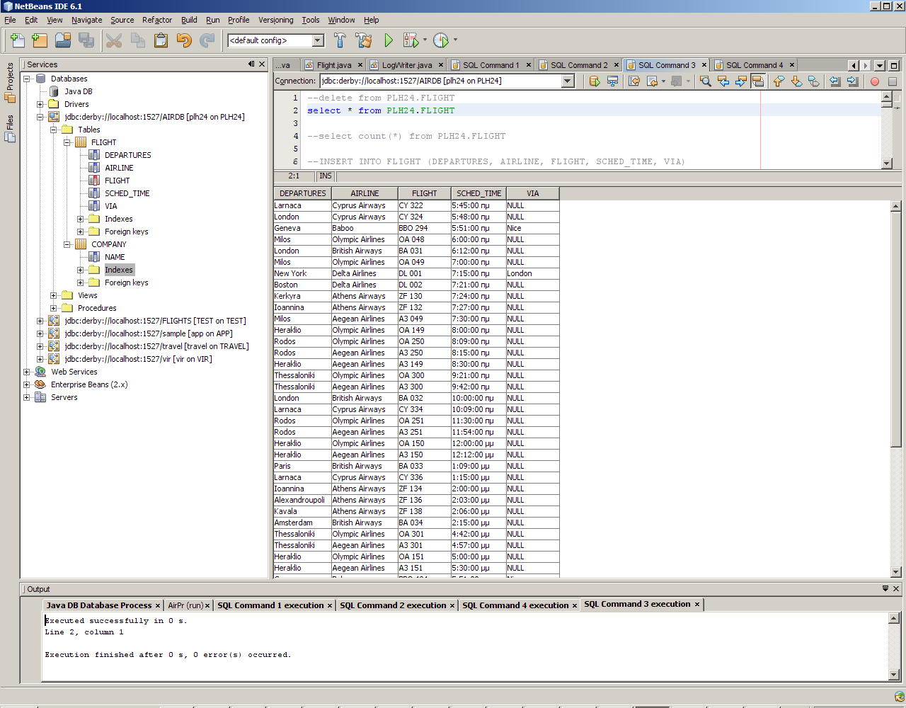Select the SCHED_TIME column in tree
Viewport: 906px width, 708px height.
click(x=127, y=193)
